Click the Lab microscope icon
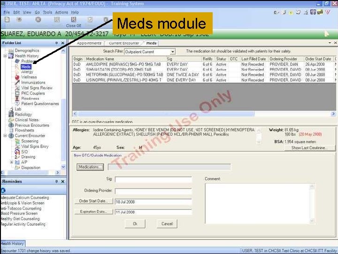 point(11,109)
